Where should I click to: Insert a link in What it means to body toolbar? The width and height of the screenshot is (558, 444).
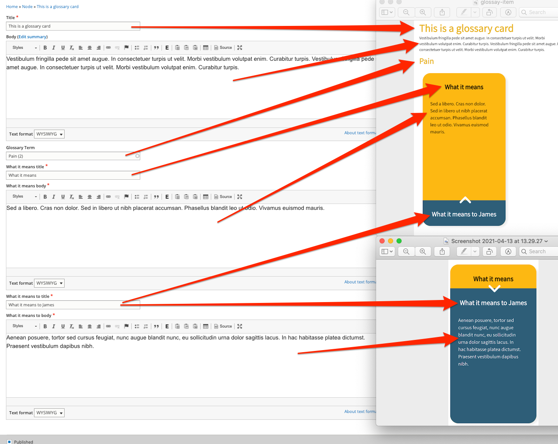coord(108,326)
